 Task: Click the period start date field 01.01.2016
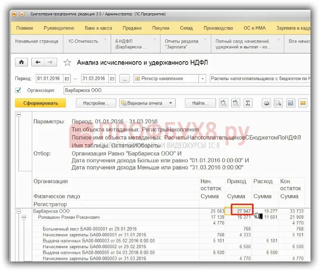coord(49,79)
